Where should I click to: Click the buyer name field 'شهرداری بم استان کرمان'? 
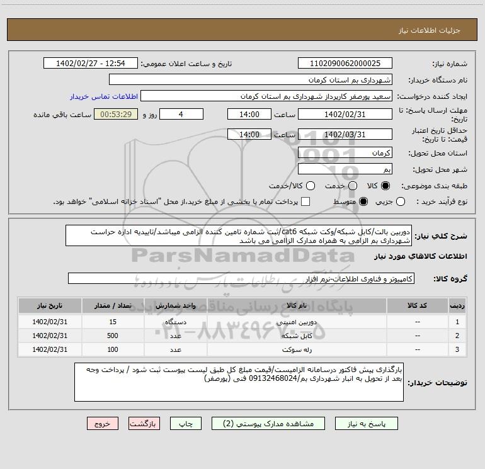coord(251,80)
